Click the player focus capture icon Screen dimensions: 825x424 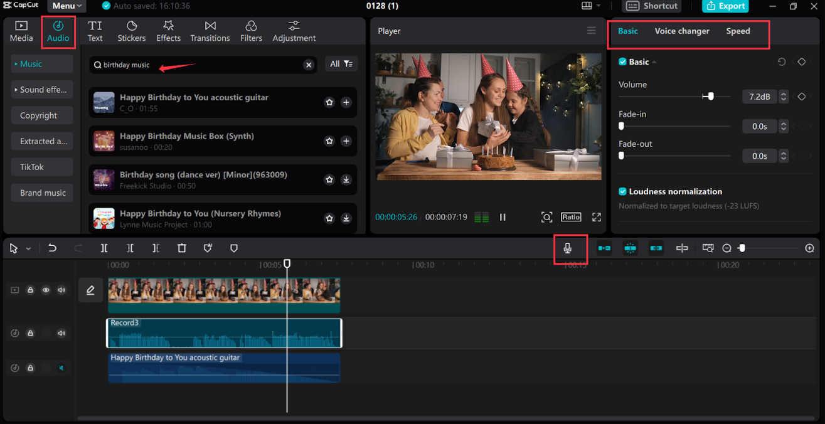(x=546, y=217)
